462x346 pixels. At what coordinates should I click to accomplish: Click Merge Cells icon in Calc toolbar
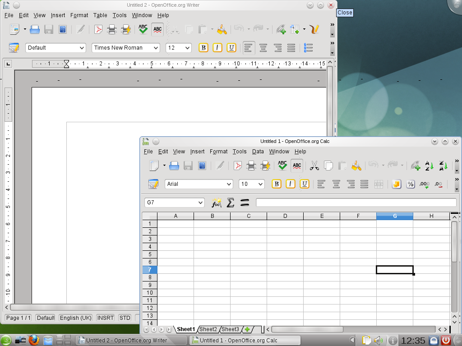pos(379,184)
